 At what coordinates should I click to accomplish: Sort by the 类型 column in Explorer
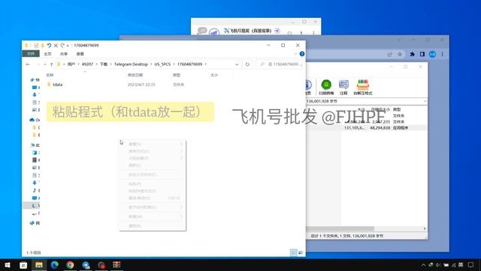(x=177, y=75)
